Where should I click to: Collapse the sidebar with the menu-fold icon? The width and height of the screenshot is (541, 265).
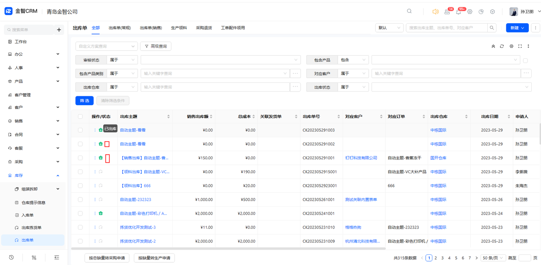coord(57,257)
